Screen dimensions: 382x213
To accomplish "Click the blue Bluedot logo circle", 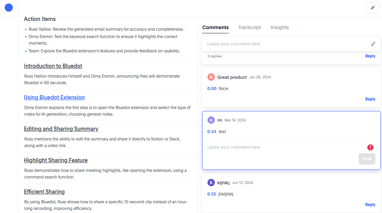I will pos(9,7).
